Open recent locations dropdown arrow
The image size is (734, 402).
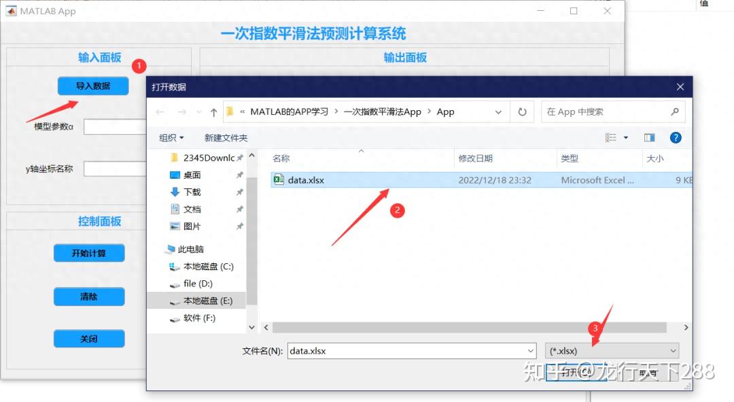point(199,112)
